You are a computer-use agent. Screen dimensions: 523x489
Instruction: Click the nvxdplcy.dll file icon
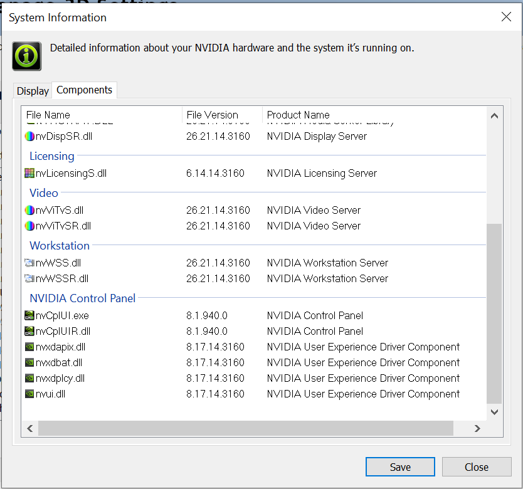coord(29,378)
